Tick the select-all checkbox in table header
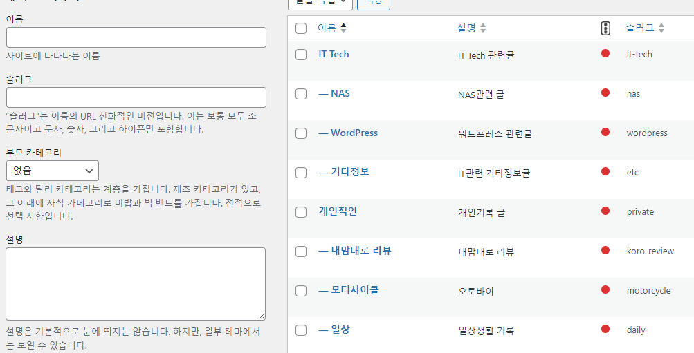 tap(301, 28)
